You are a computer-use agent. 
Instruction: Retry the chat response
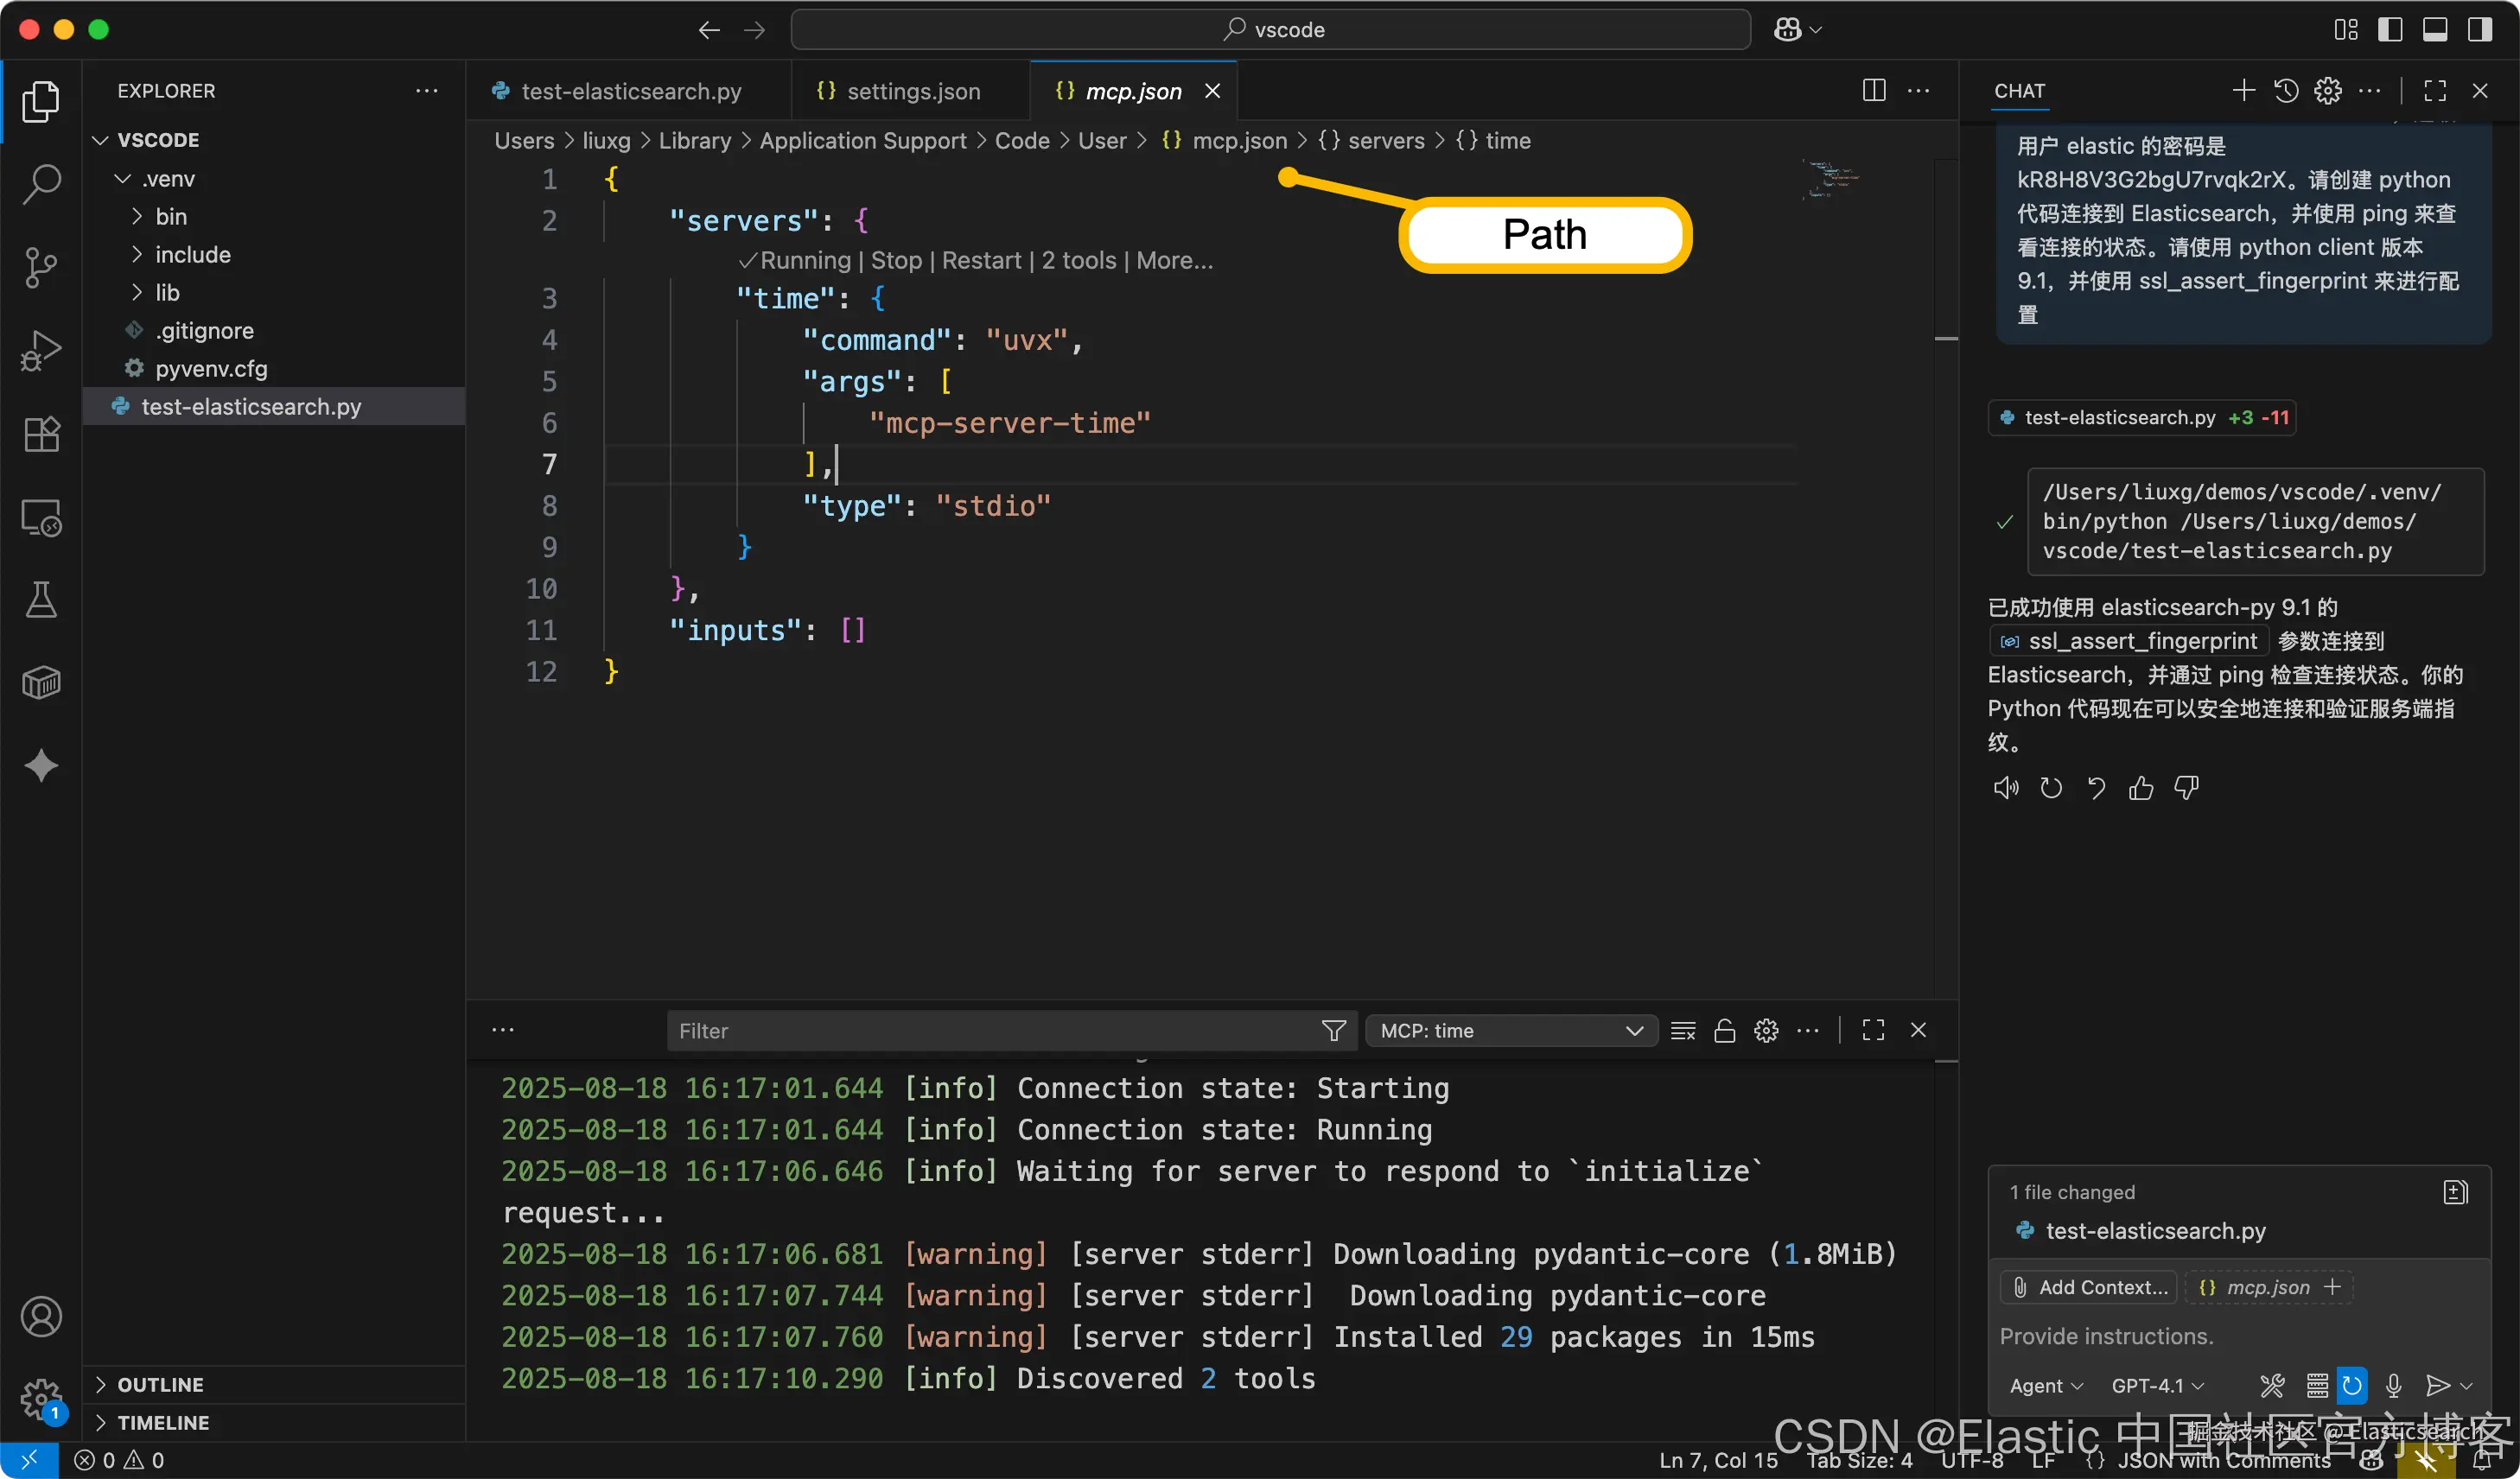point(2051,789)
